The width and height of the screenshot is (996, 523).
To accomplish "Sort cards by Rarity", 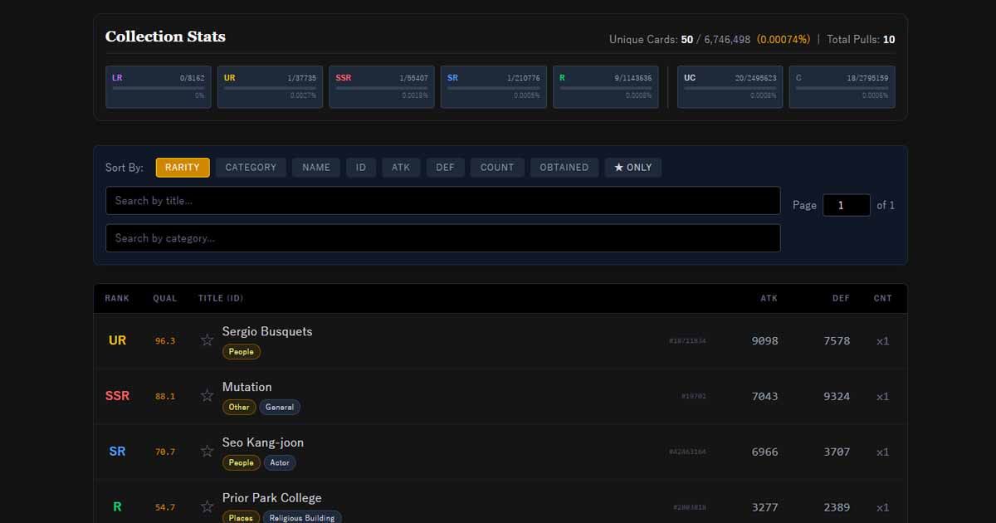I will (183, 168).
